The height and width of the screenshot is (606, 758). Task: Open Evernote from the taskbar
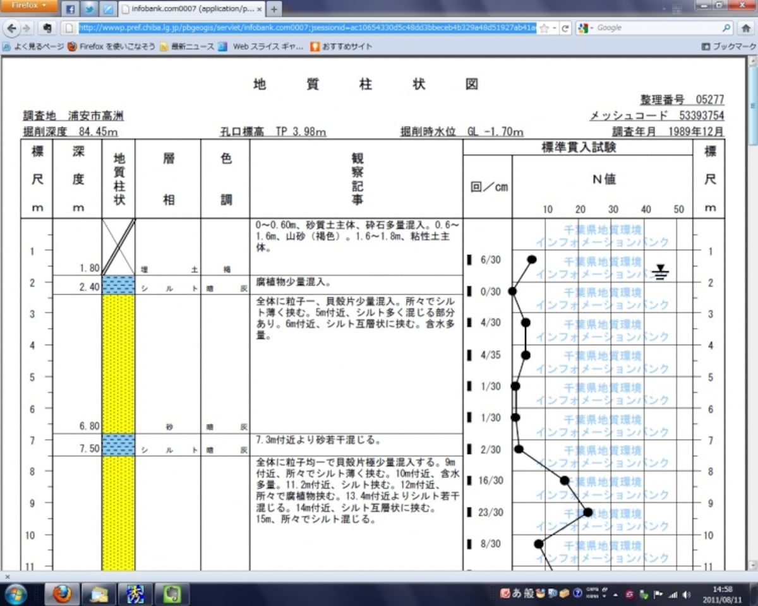(172, 593)
